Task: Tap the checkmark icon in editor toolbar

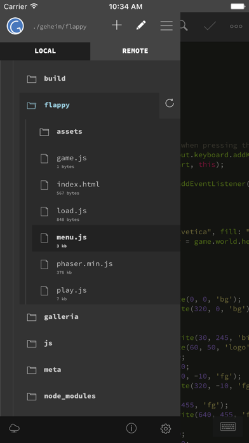Action: 210,26
